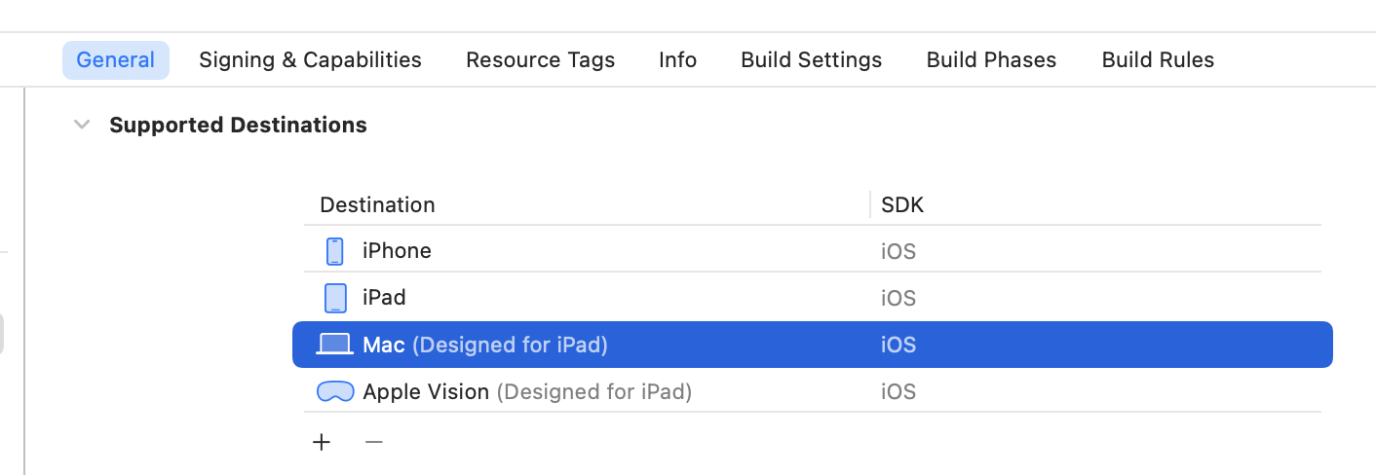Click the Destination column header

(377, 205)
